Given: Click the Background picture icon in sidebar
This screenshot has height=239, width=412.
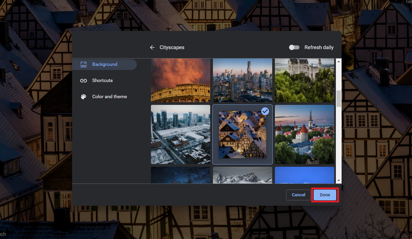Looking at the screenshot, I should coord(84,65).
